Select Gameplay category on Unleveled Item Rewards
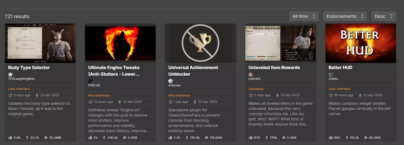This screenshot has height=145, width=404. (256, 89)
